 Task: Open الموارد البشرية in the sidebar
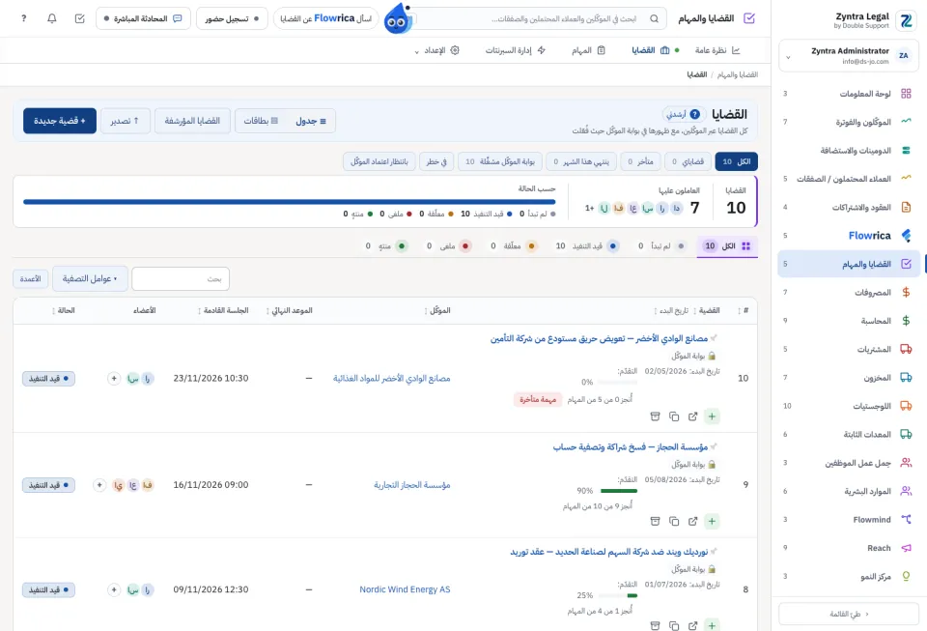pos(849,491)
